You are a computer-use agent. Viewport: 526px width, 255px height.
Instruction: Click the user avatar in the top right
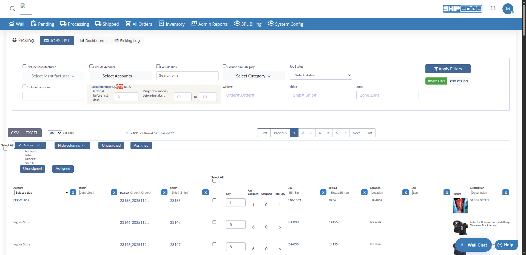pyautogui.click(x=508, y=8)
